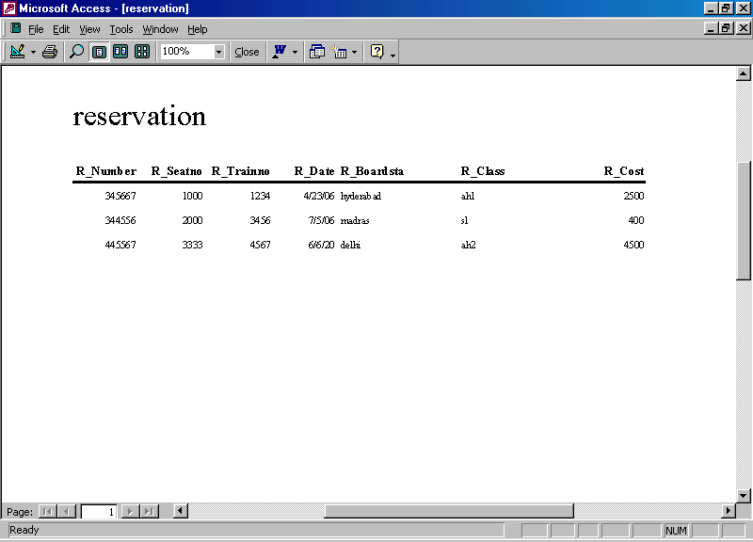Click the hyderabad boarding station value
This screenshot has width=753, height=542.
click(360, 196)
